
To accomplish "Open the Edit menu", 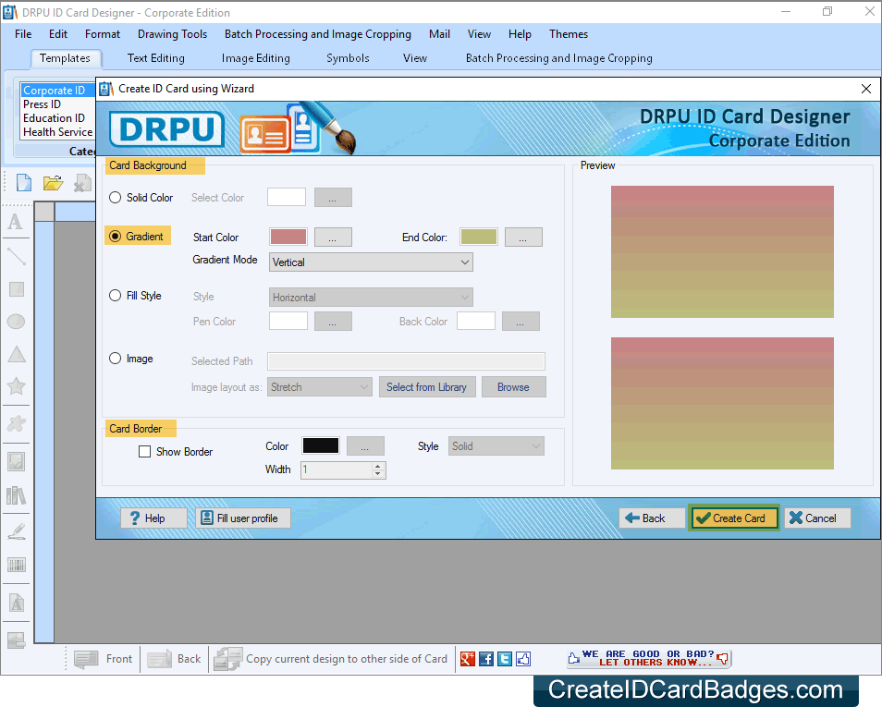I will tap(58, 34).
